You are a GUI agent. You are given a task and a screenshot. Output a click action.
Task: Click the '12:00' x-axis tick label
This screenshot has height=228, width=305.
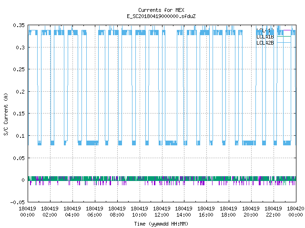tap(162, 215)
